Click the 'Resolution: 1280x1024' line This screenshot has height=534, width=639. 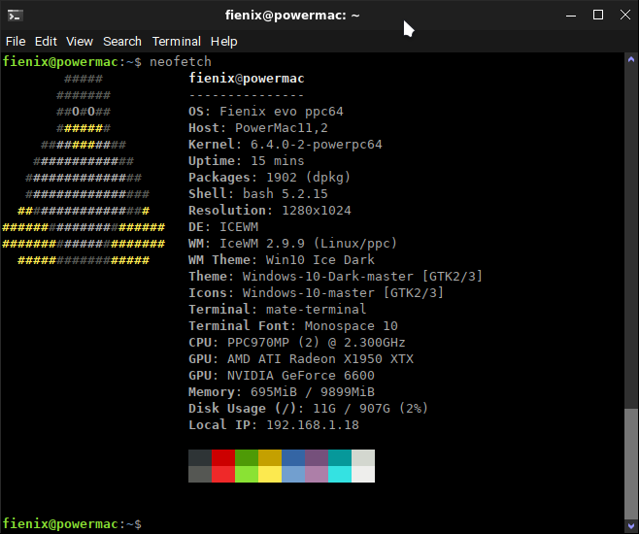[269, 210]
